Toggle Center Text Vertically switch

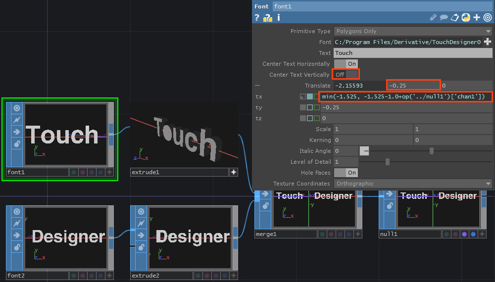click(x=346, y=74)
